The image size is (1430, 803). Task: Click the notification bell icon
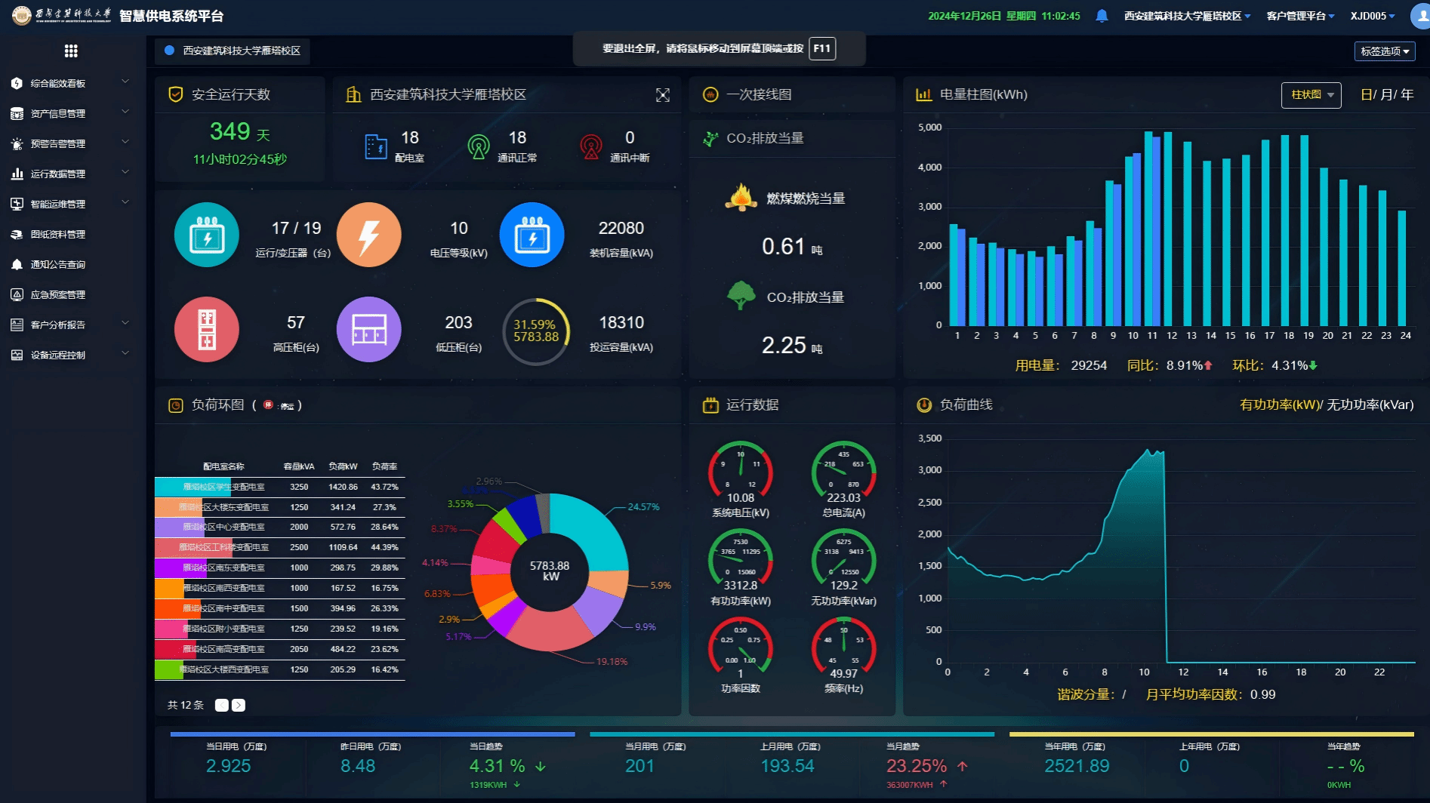[x=1102, y=16]
